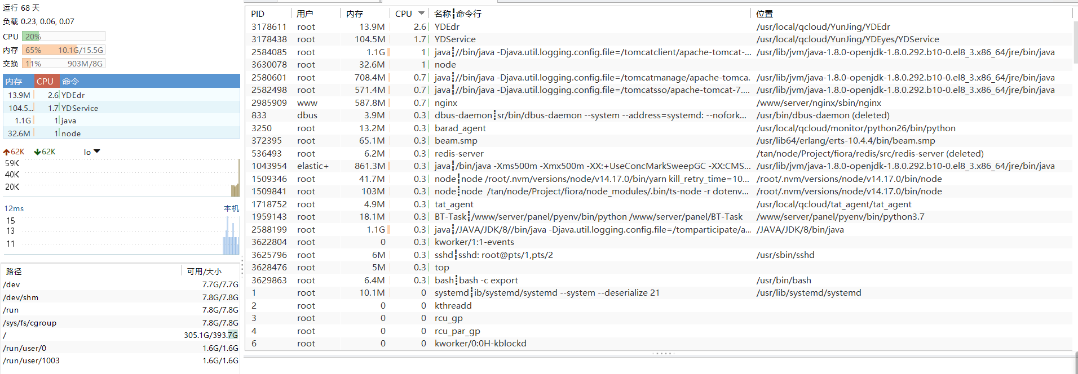Sort process table by 内存 column header
This screenshot has height=374, width=1078.
(x=355, y=14)
